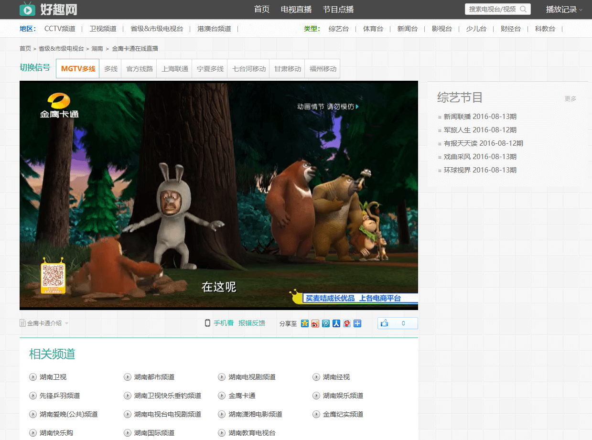Click play icon next to 湖南国际频道
Viewport: 592px width, 440px height.
click(x=128, y=433)
